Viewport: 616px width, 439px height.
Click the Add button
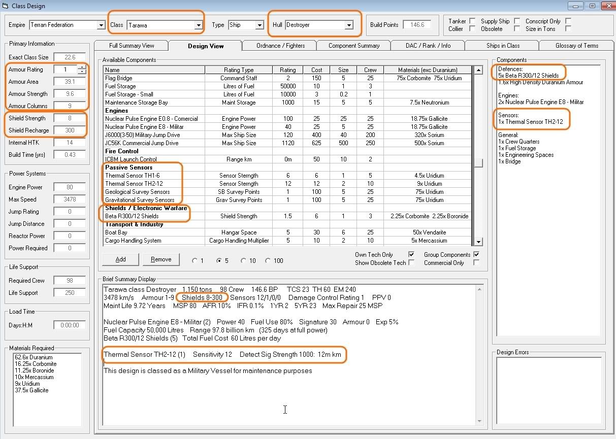tap(120, 259)
